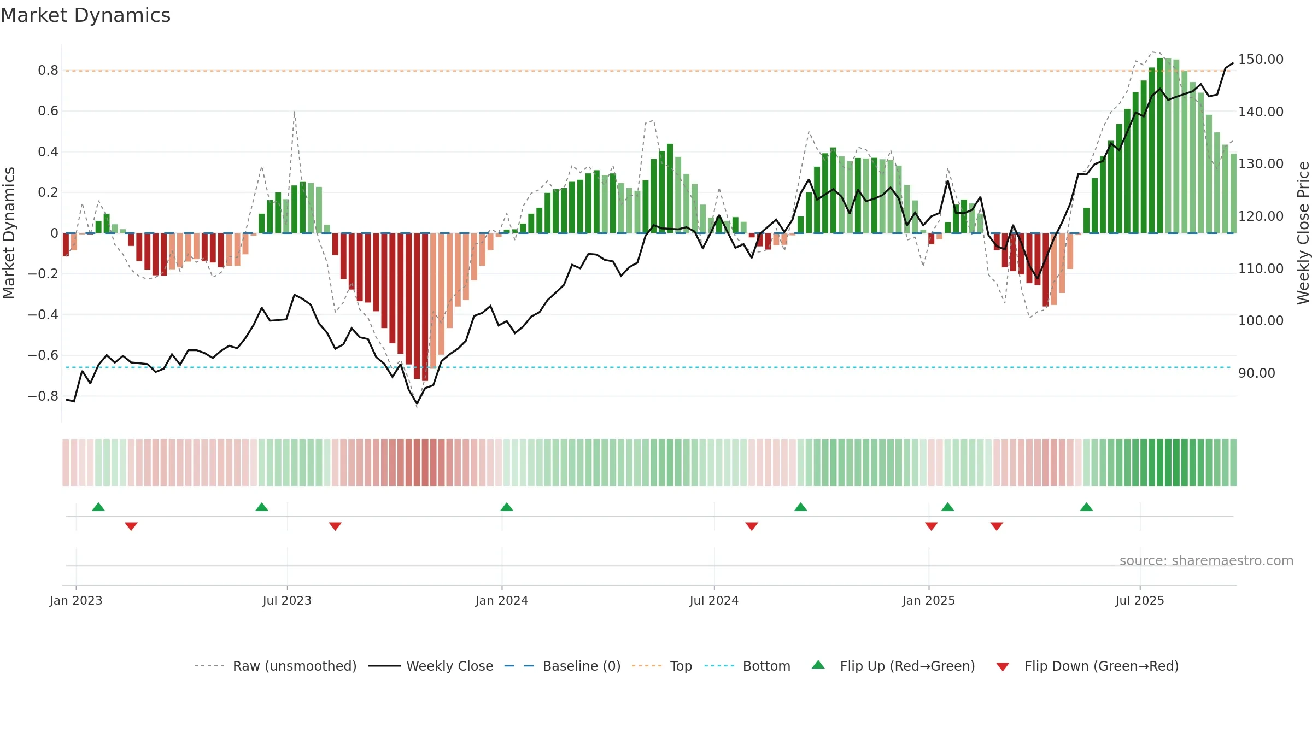
Task: Click the 150.00 price axis value
Action: [x=1261, y=59]
